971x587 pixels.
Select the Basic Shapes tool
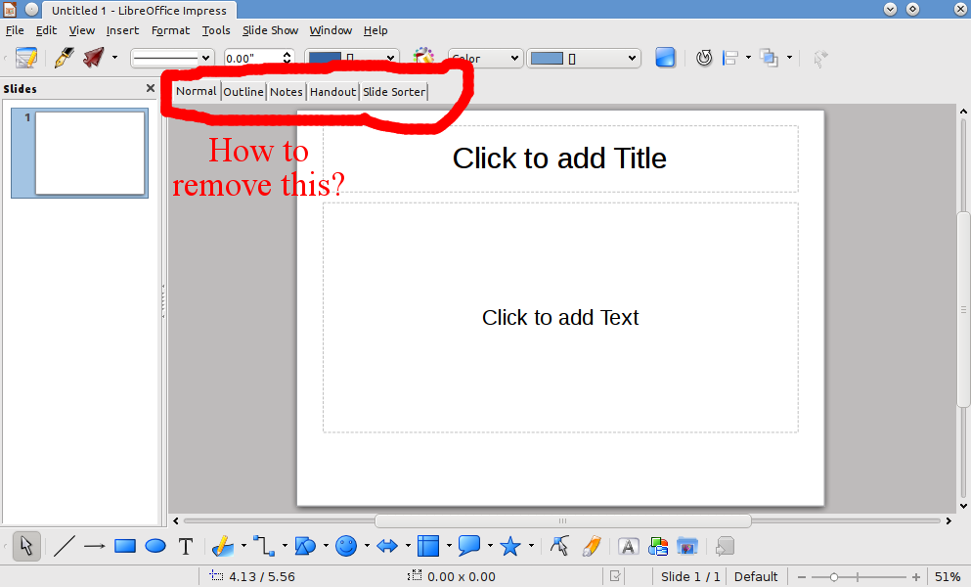[x=305, y=546]
